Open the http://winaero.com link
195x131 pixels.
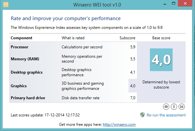click(x=119, y=125)
